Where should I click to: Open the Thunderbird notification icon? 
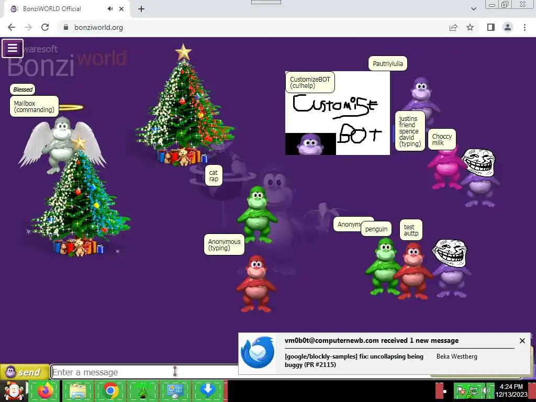(x=258, y=353)
